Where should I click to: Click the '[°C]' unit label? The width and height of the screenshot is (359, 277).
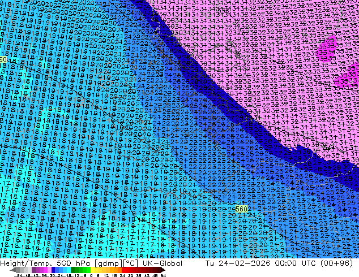tap(131, 263)
